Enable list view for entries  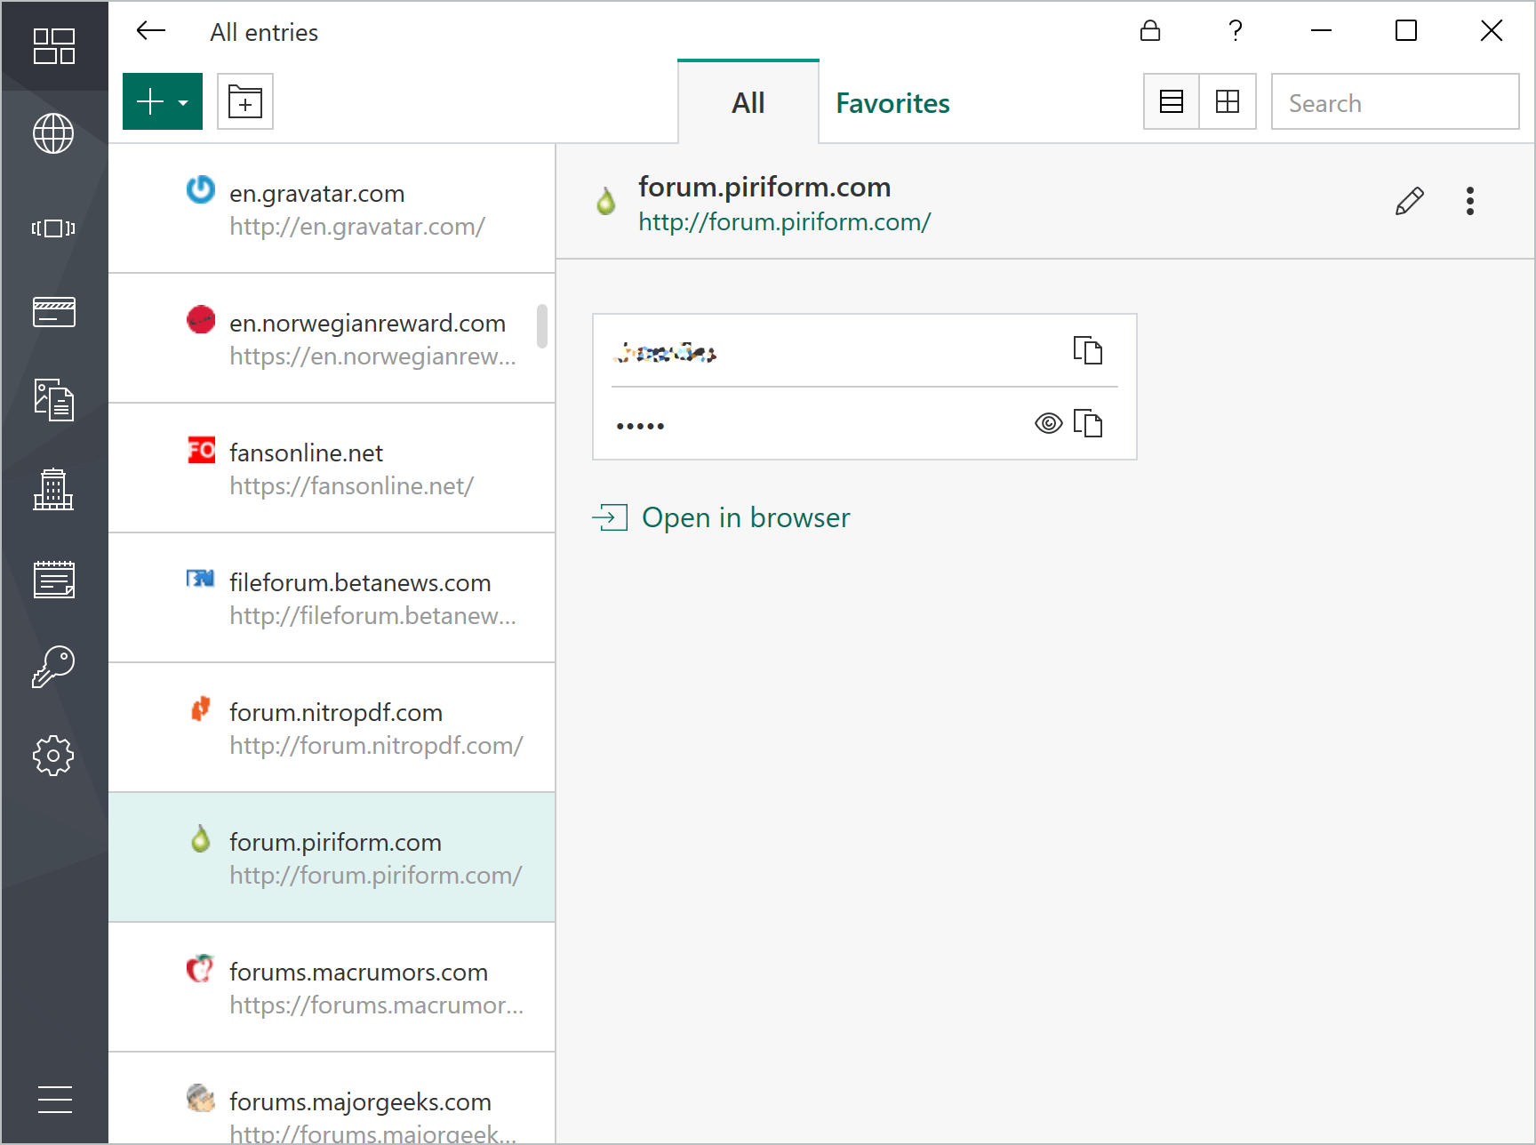tap(1171, 101)
